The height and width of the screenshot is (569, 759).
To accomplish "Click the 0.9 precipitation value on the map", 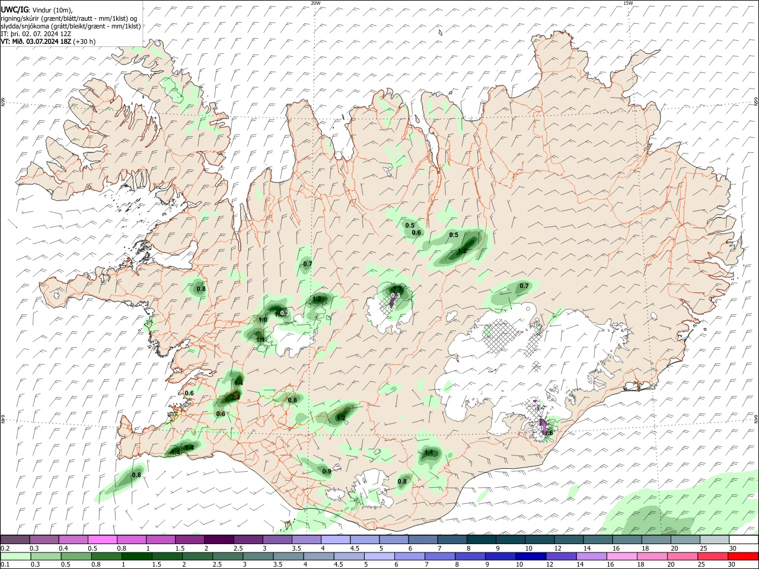I will pos(327,472).
